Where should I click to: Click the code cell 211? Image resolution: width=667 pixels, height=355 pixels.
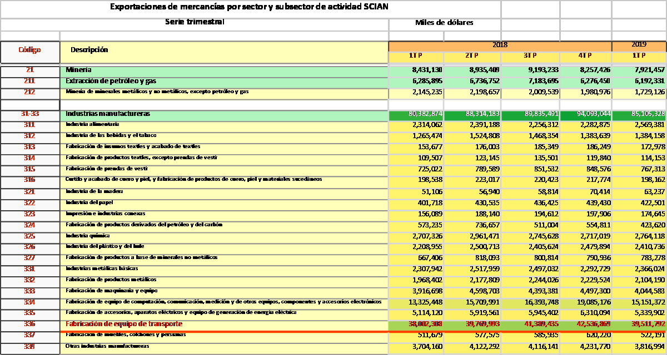(x=29, y=82)
